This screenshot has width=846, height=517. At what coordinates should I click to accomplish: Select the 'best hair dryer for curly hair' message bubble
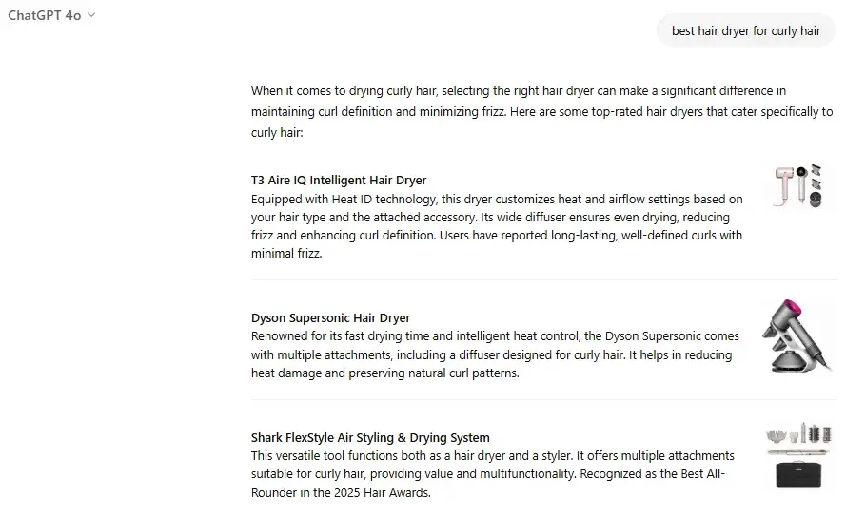(x=745, y=30)
